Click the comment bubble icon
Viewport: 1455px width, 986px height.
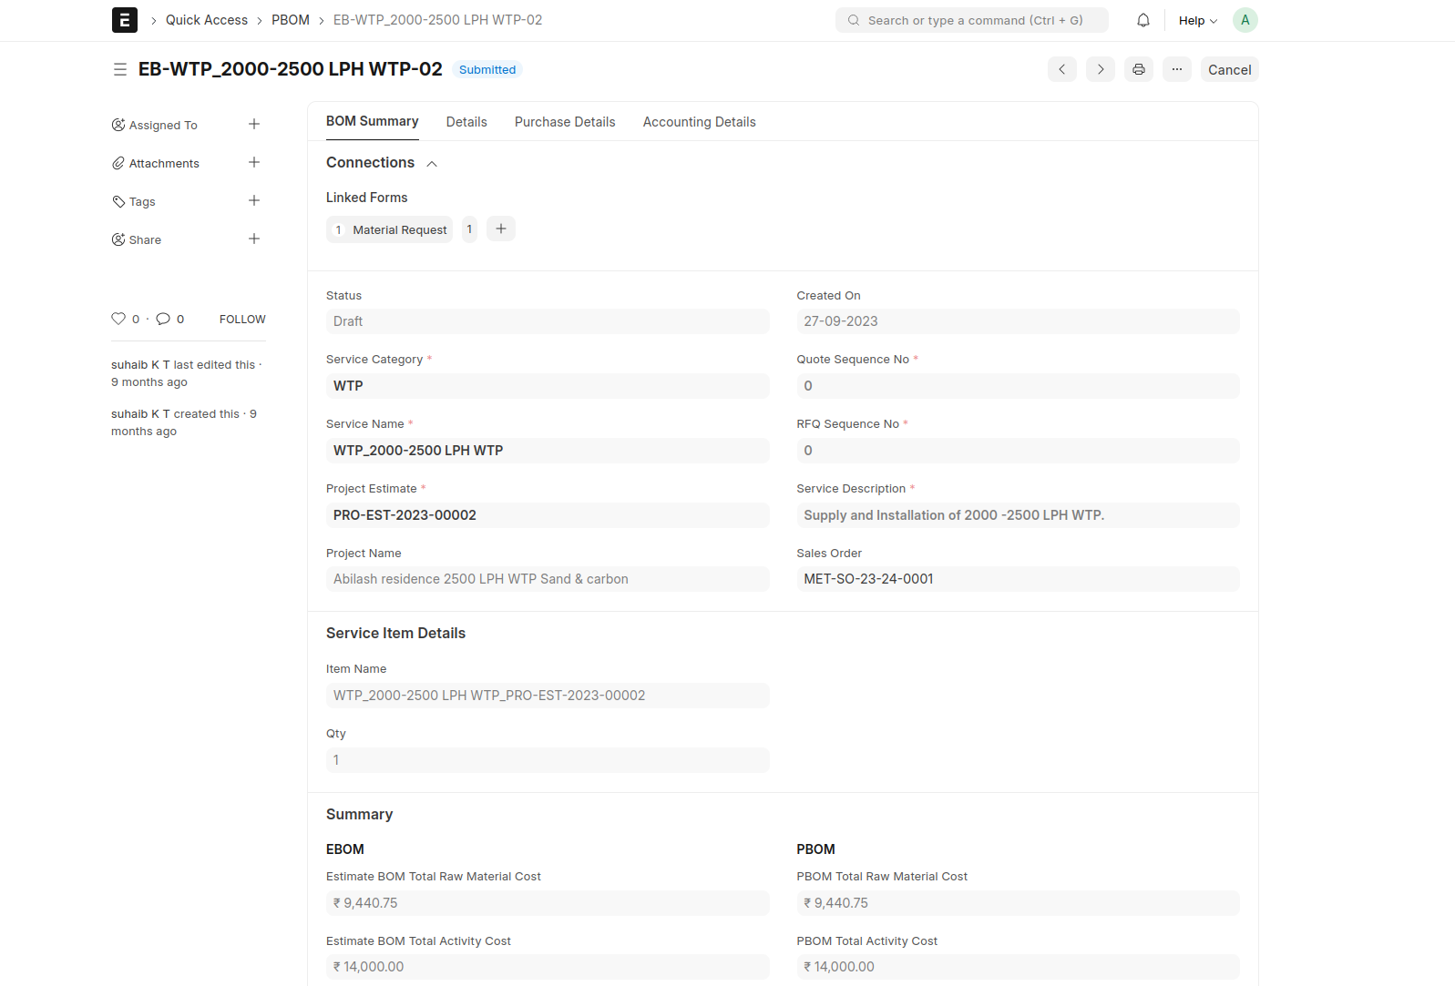(x=163, y=319)
